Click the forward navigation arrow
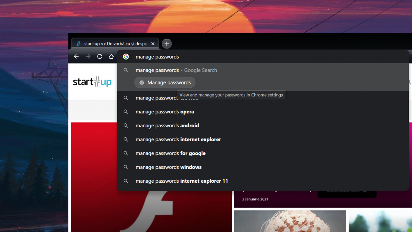 (88, 56)
